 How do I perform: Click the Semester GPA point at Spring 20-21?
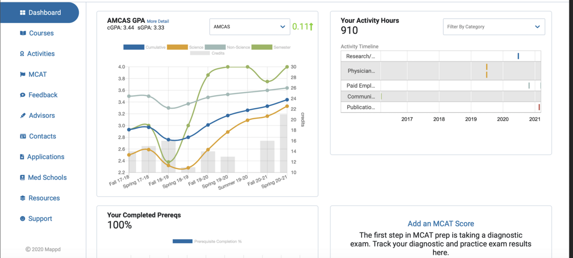(287, 67)
